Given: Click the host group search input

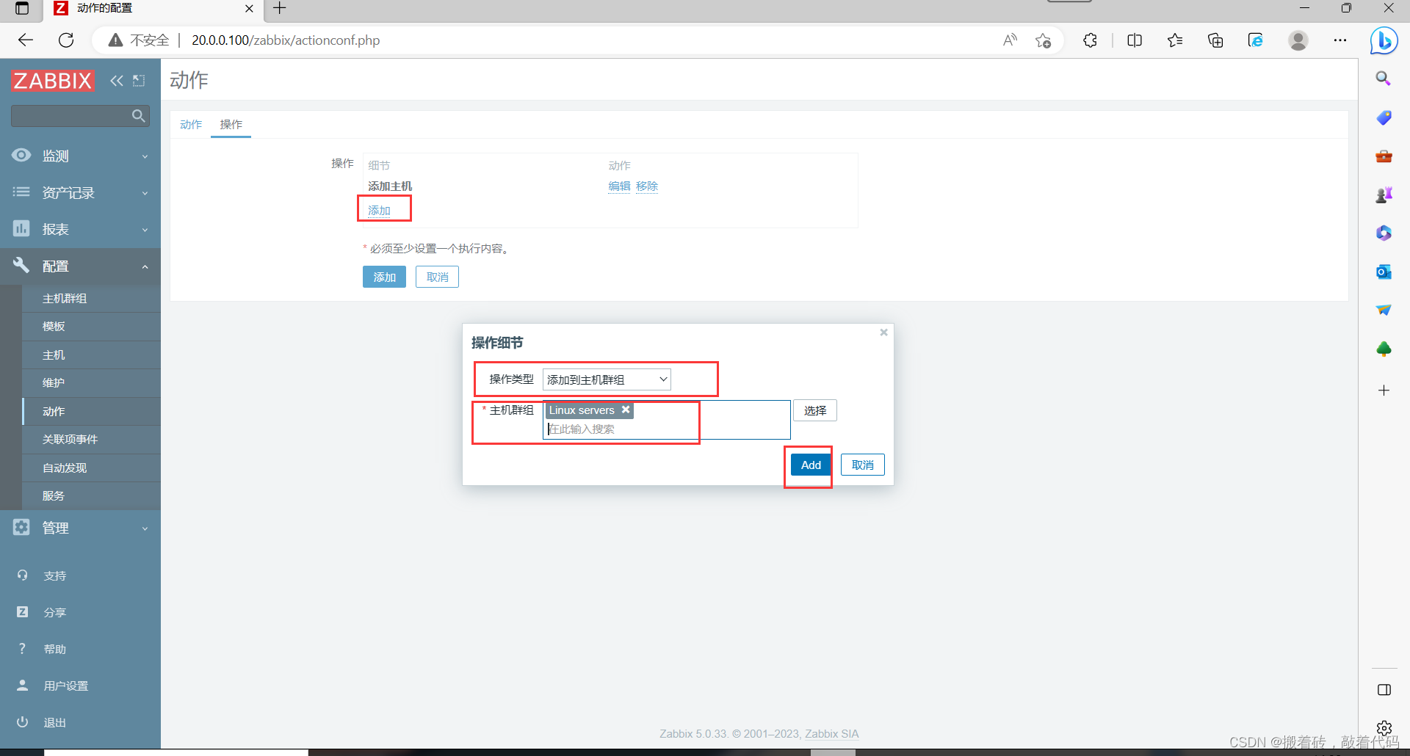Looking at the screenshot, I should click(665, 429).
